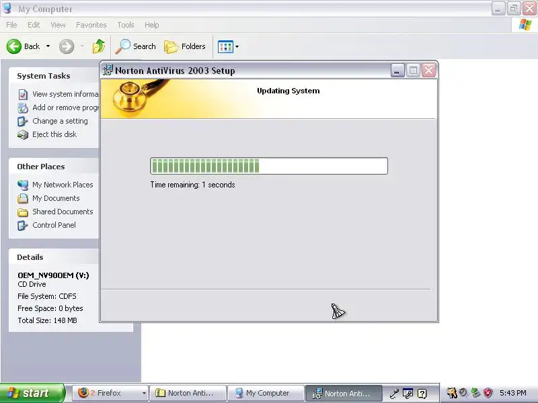Click the microphone icon in language bar
The height and width of the screenshot is (403, 538).
point(394,394)
